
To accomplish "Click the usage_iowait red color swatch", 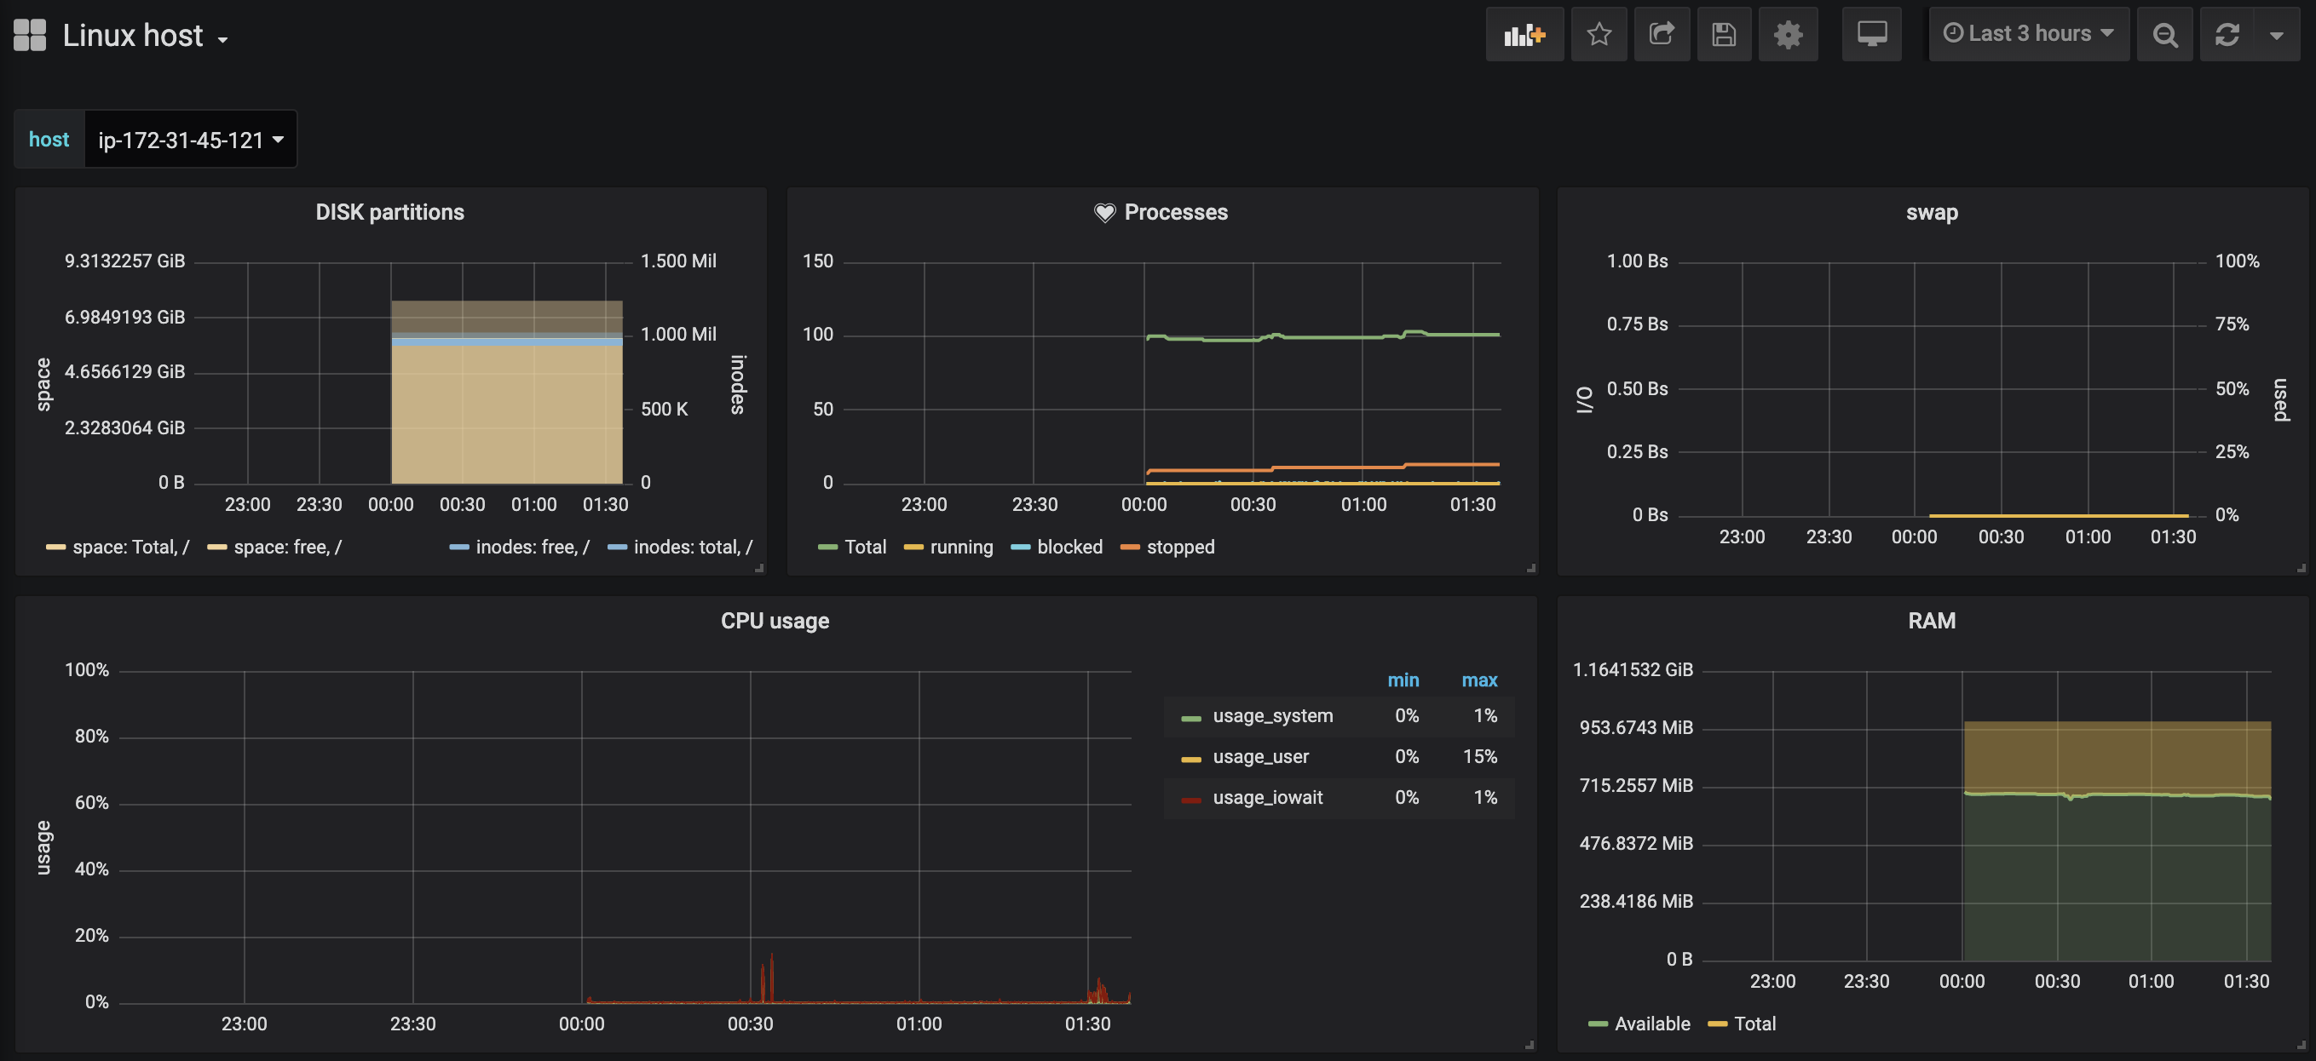I will tap(1191, 799).
